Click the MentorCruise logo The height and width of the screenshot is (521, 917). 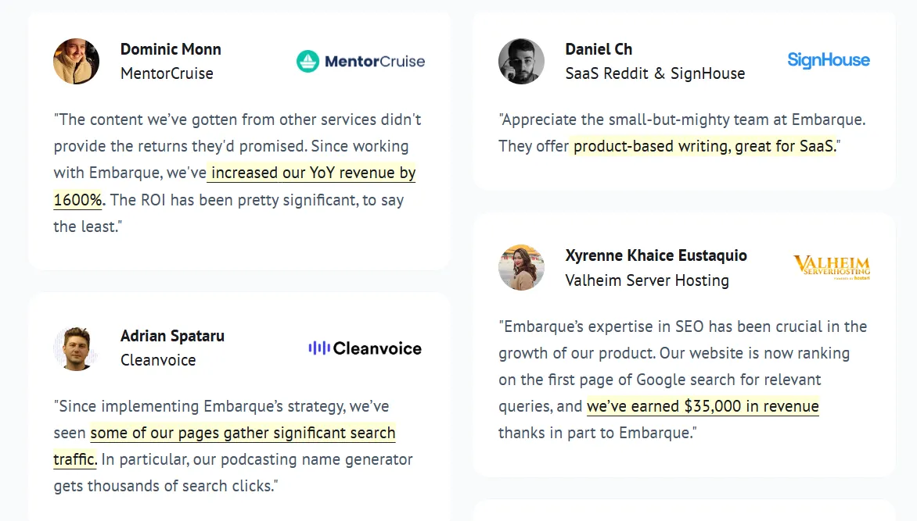pos(361,62)
